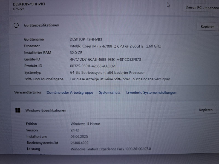
Task: Collapse the Gerätespezifikationen section header
Action: (x=114, y=25)
